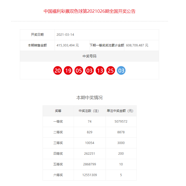Select the fifth prize count 2868799
Image resolution: width=186 pixels, height=186 pixels.
pos(90,164)
